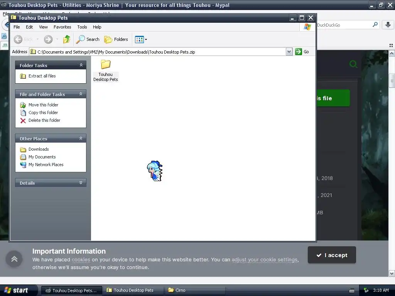Open the Back history dropdown arrow
The image size is (395, 296).
(37, 39)
